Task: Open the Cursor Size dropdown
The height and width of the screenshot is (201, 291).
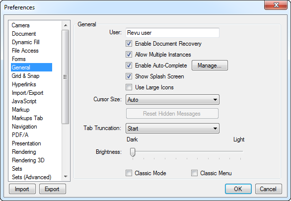Action: (x=172, y=100)
